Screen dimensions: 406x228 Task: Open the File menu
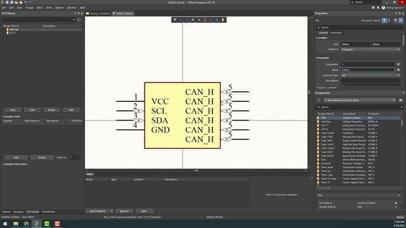4,8
